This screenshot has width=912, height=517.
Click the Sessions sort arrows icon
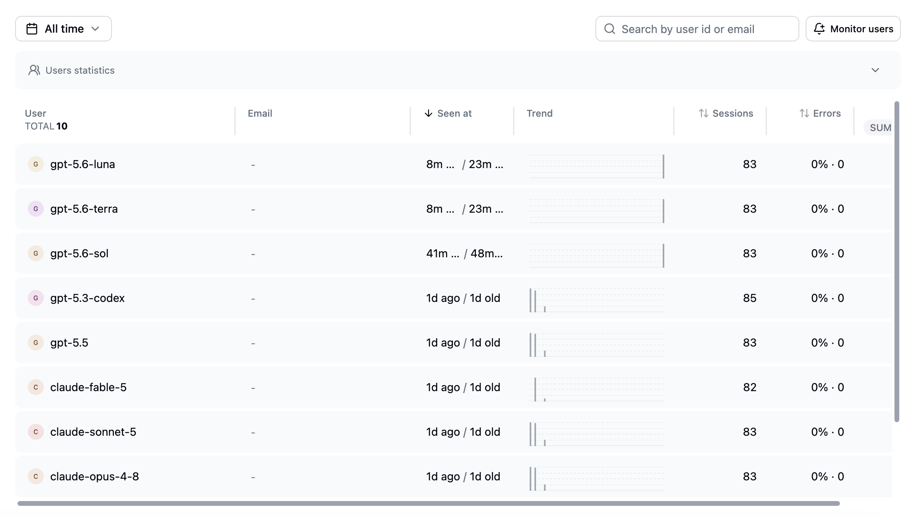pos(704,114)
